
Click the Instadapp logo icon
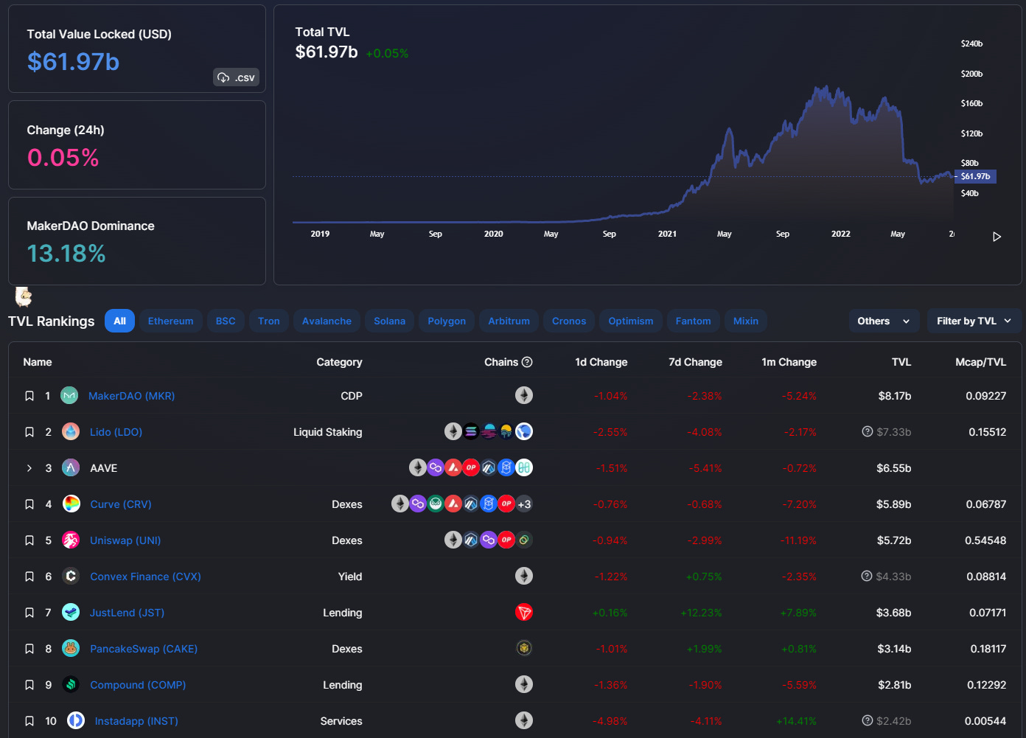(x=76, y=720)
